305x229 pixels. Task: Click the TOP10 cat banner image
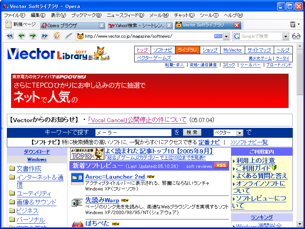point(87,154)
